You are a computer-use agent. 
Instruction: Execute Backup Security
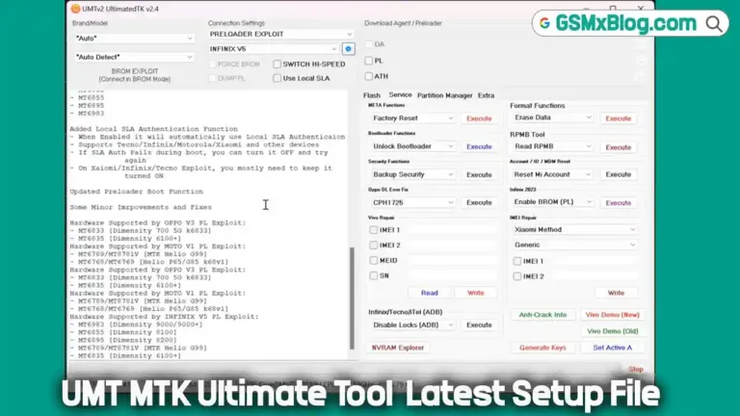[x=479, y=174]
